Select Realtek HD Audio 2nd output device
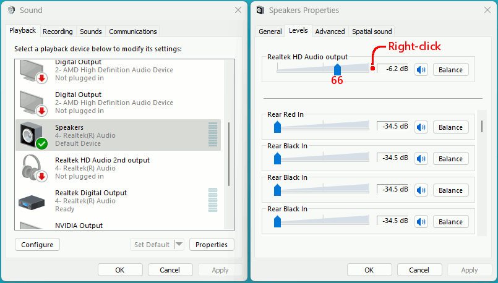This screenshot has width=498, height=283. (118, 168)
